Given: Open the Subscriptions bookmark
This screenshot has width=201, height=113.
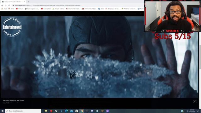Looking at the screenshot, I should pyautogui.click(x=46, y=9).
